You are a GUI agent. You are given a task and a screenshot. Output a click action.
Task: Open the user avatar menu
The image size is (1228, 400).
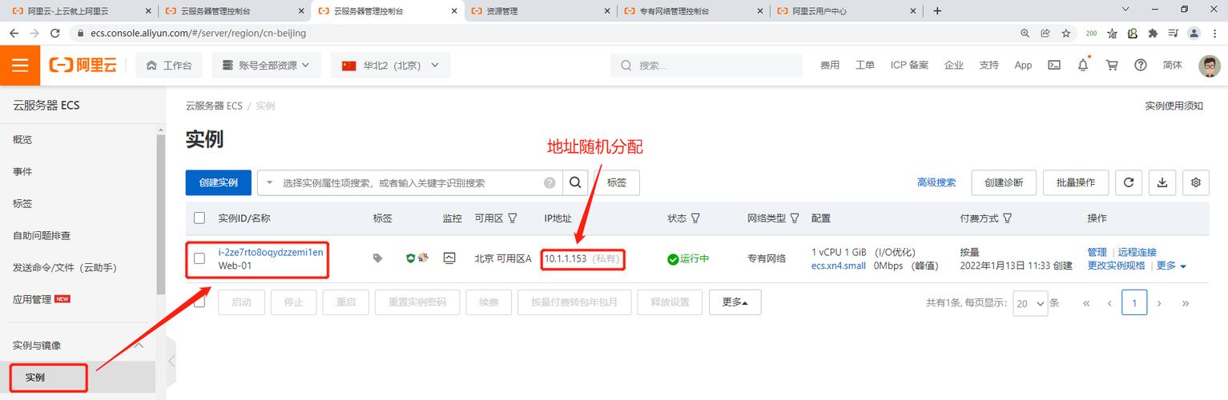point(1209,66)
